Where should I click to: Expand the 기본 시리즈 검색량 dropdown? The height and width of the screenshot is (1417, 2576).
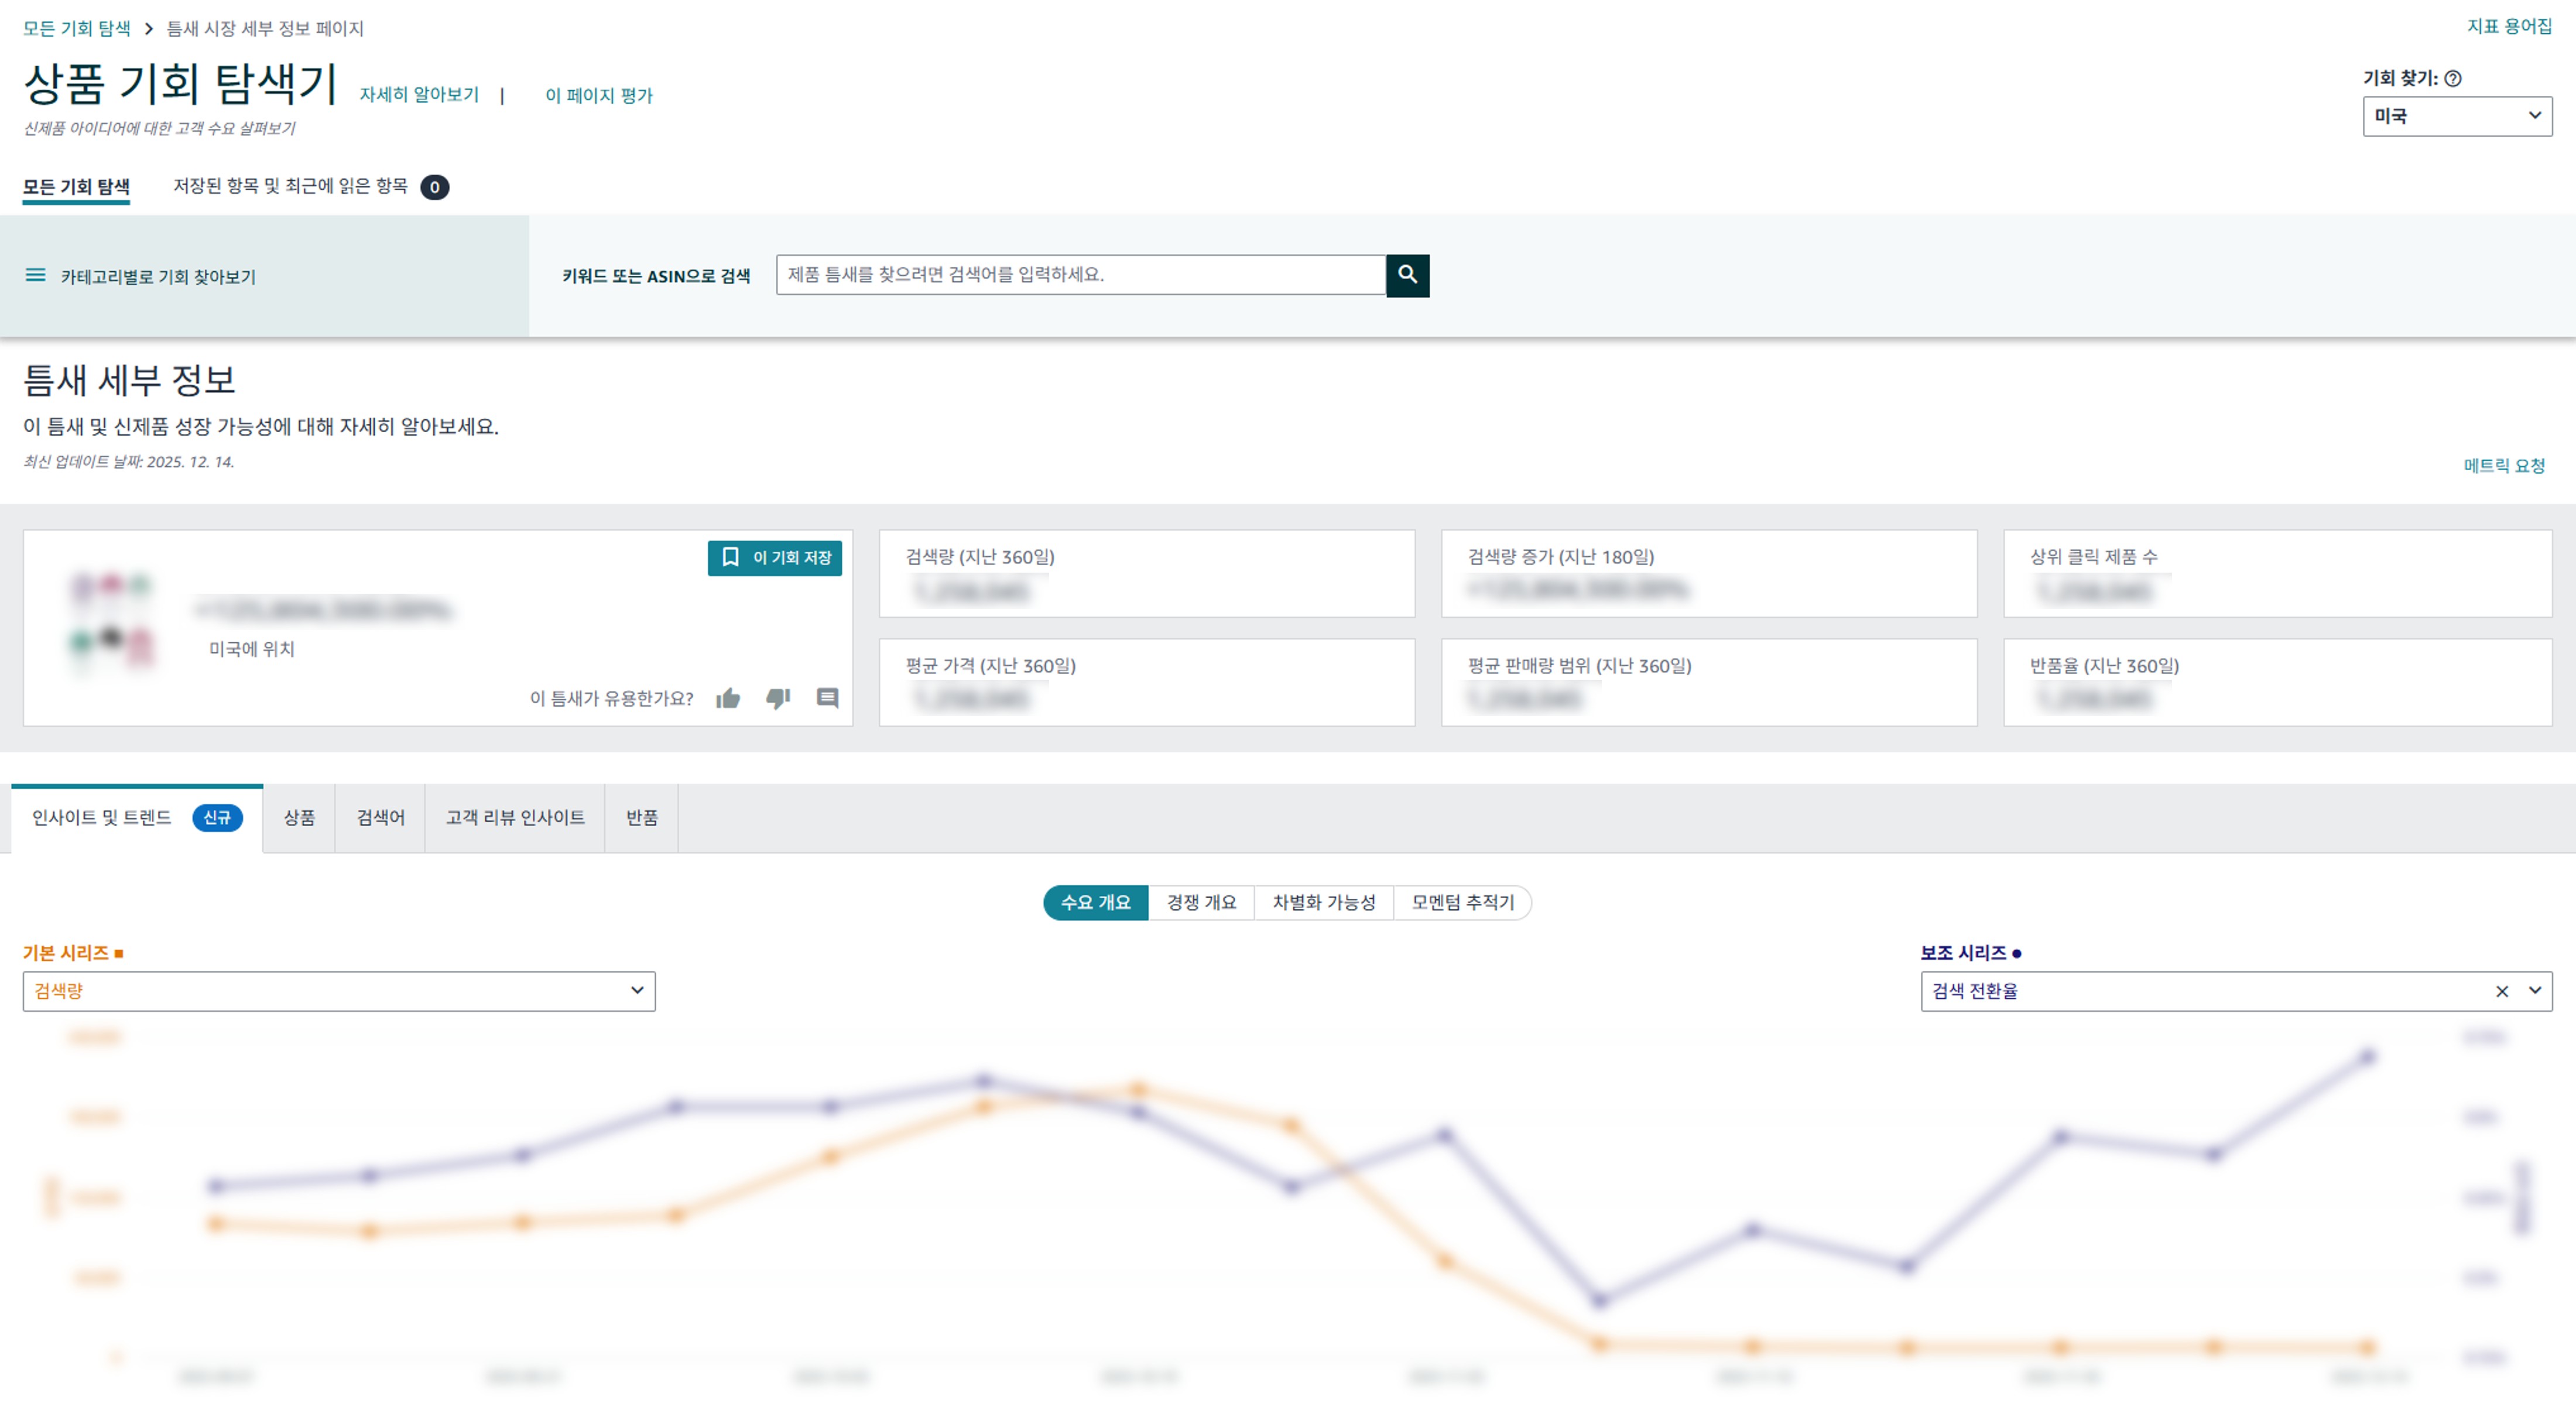[x=339, y=991]
